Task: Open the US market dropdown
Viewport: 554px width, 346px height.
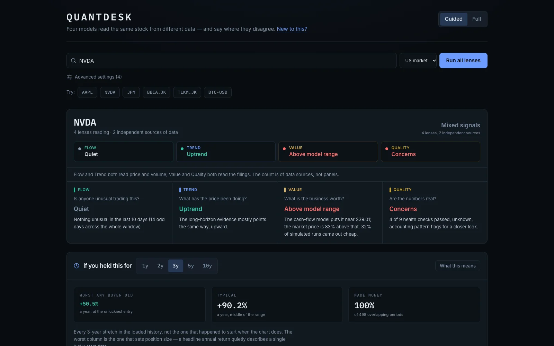Action: (418, 61)
